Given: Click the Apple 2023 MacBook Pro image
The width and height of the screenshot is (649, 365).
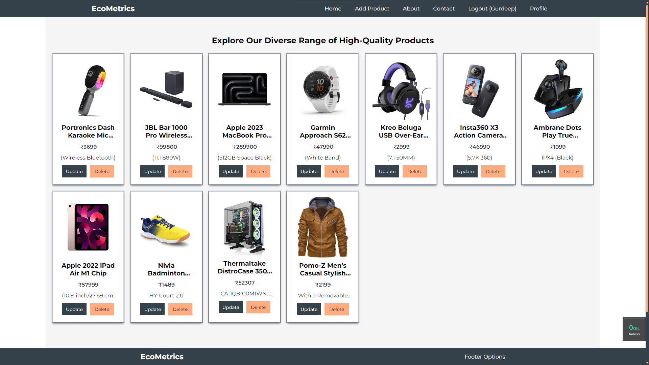Looking at the screenshot, I should (244, 90).
